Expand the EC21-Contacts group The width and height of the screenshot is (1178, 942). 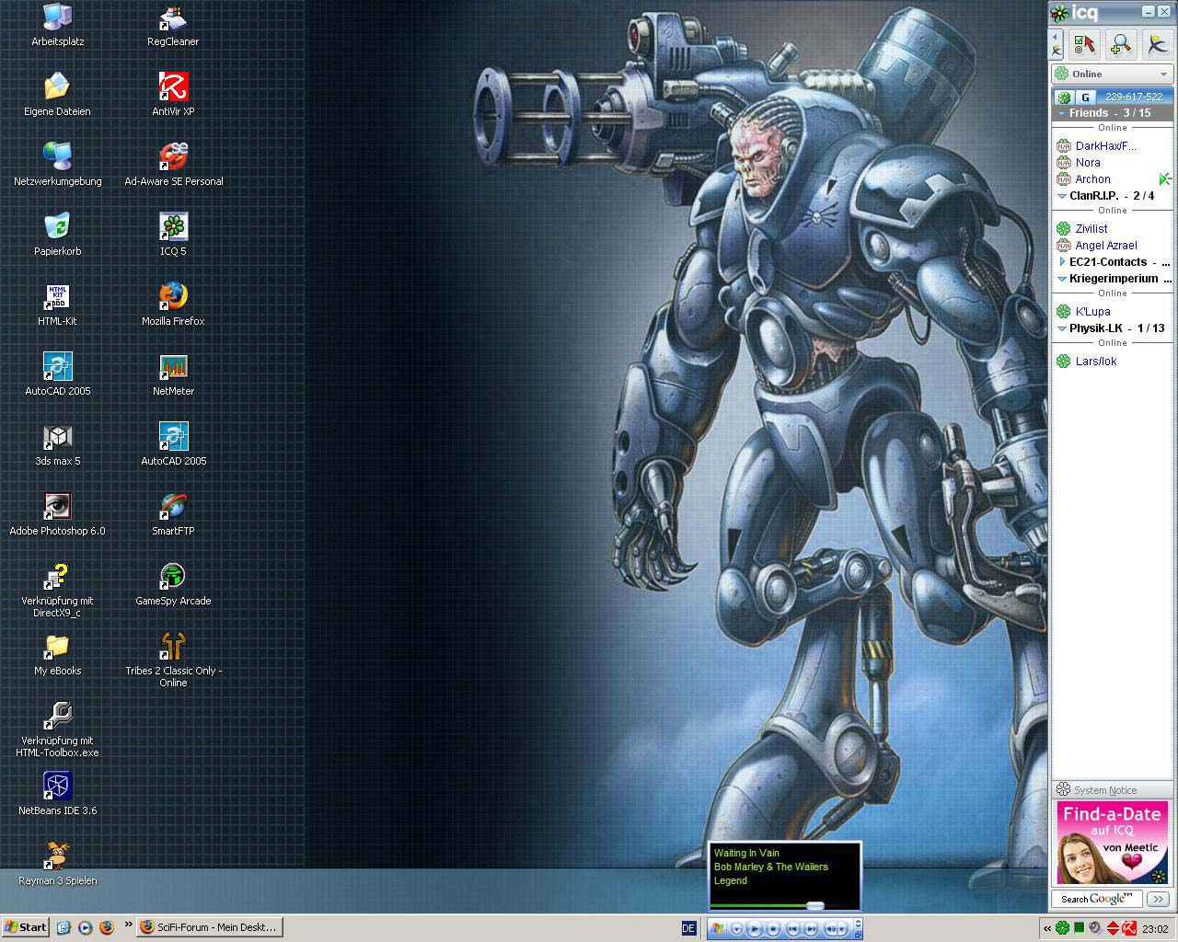click(1062, 262)
